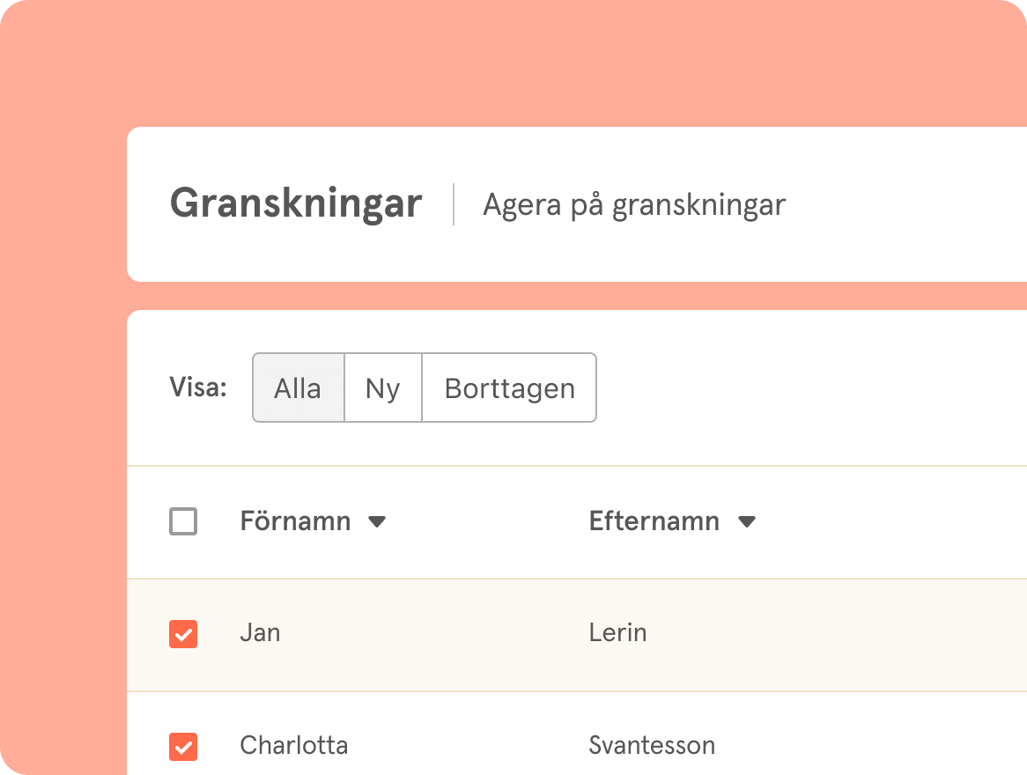
Task: Click the sort arrow beside Förnamn
Action: (377, 522)
